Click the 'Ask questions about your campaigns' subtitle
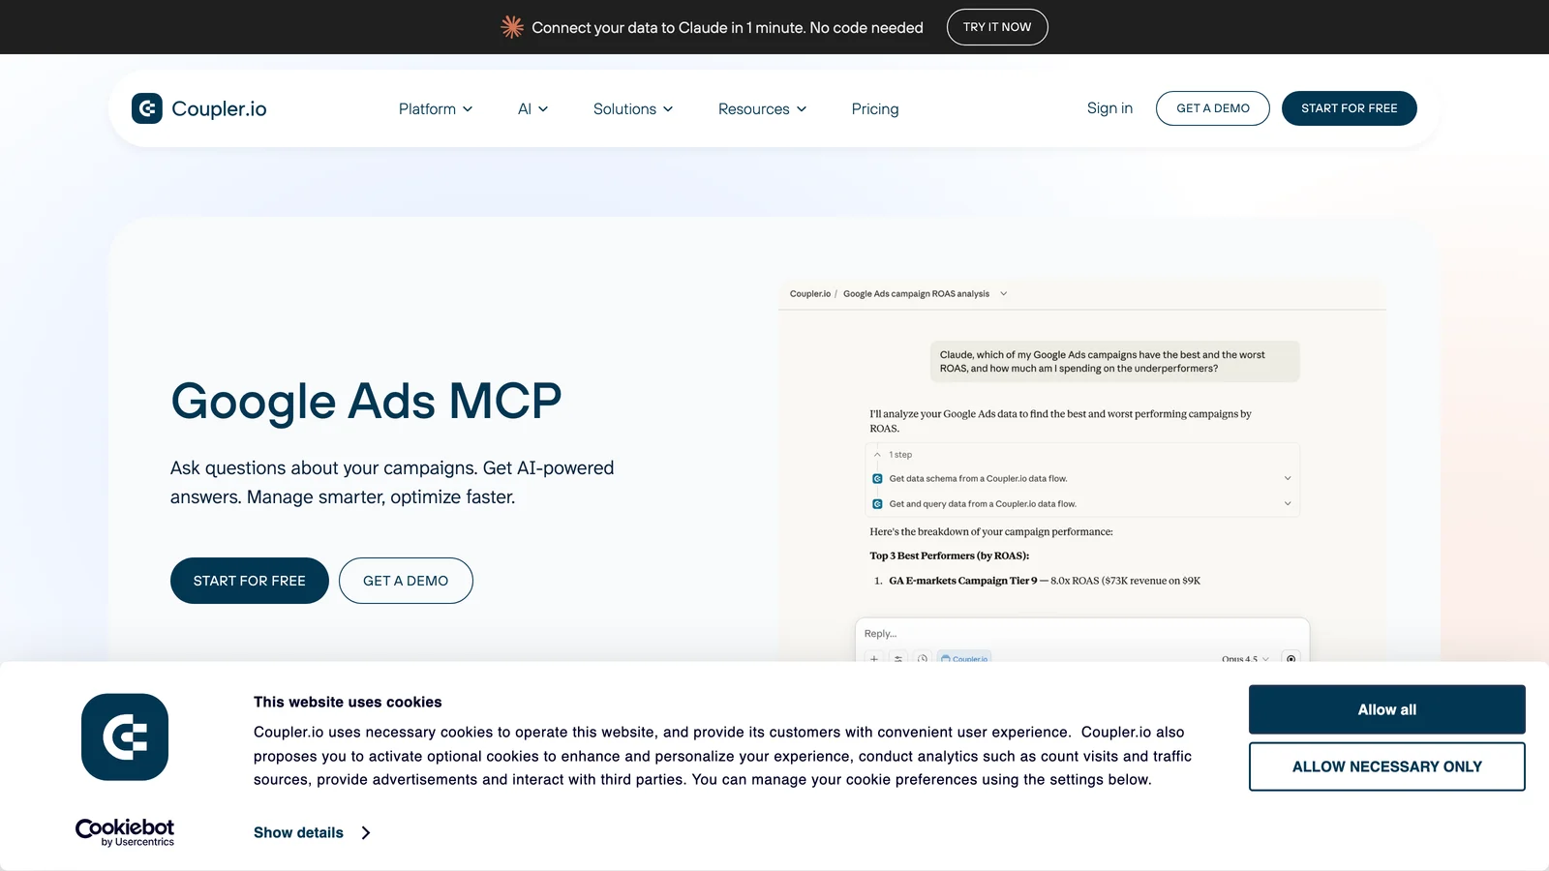This screenshot has height=871, width=1549. [x=392, y=482]
